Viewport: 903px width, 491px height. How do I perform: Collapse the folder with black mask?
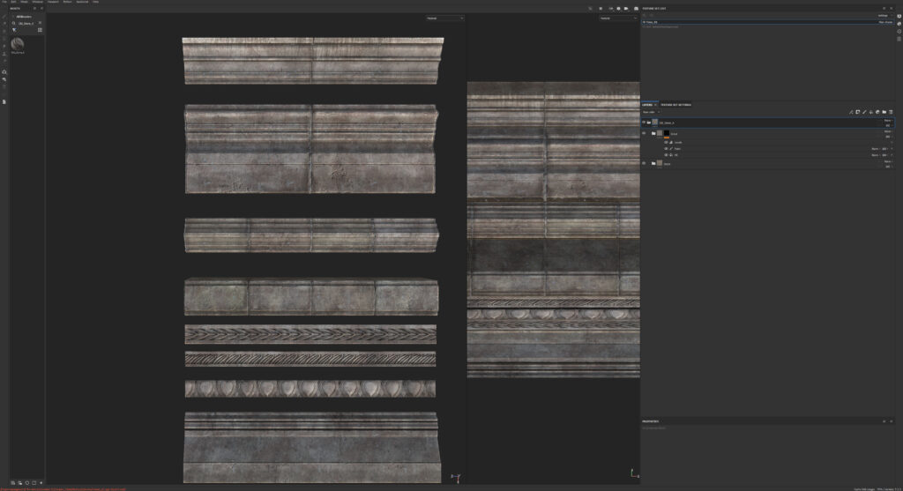pos(653,133)
